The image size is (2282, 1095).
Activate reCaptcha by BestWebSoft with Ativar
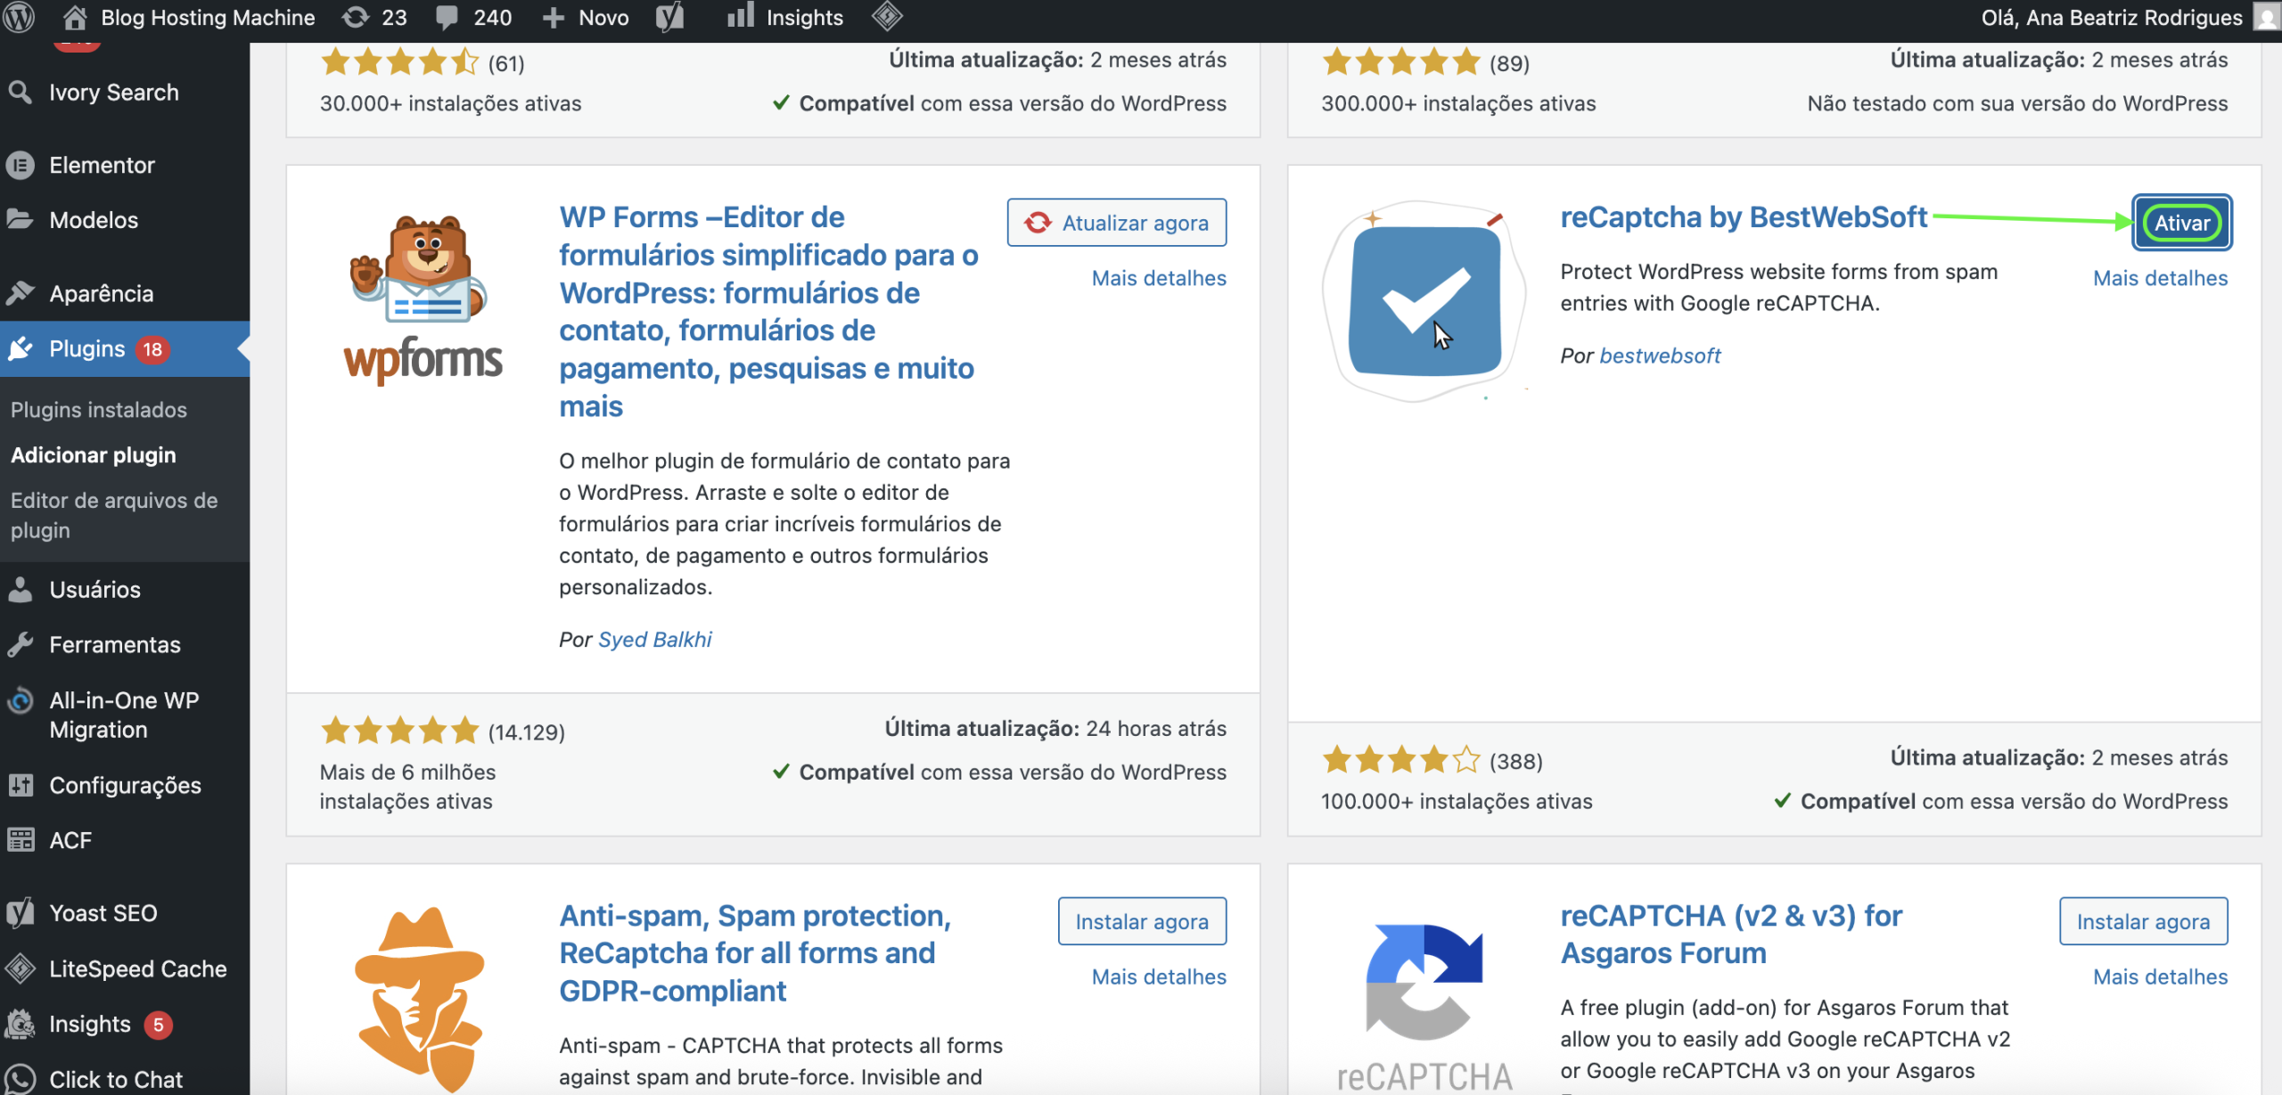click(x=2181, y=223)
